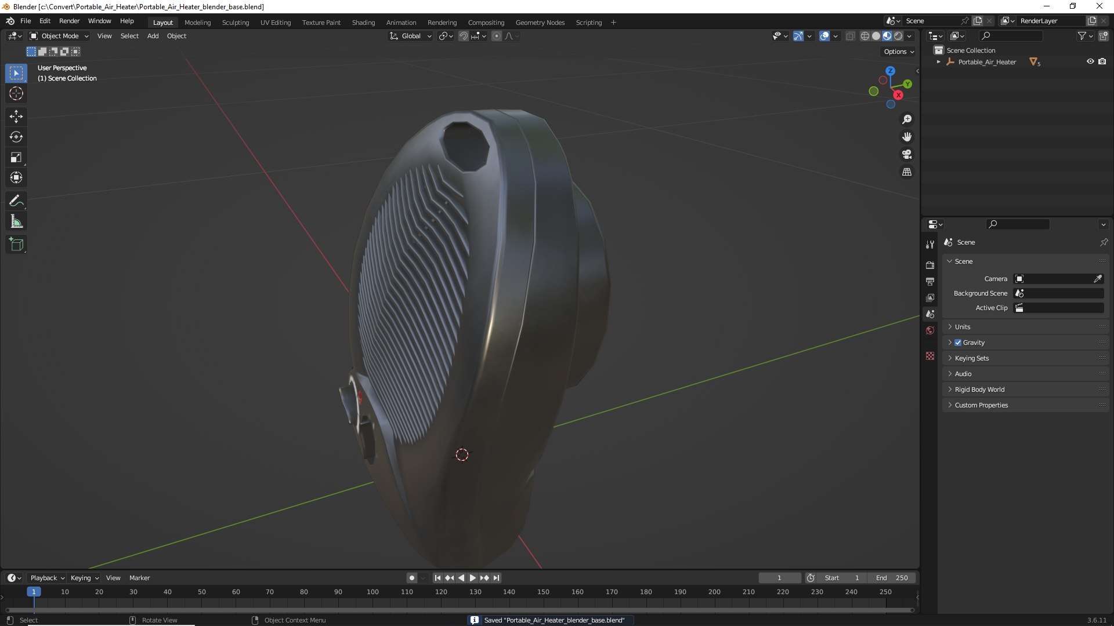Toggle camera view icon in viewport
1114x626 pixels.
[906, 154]
